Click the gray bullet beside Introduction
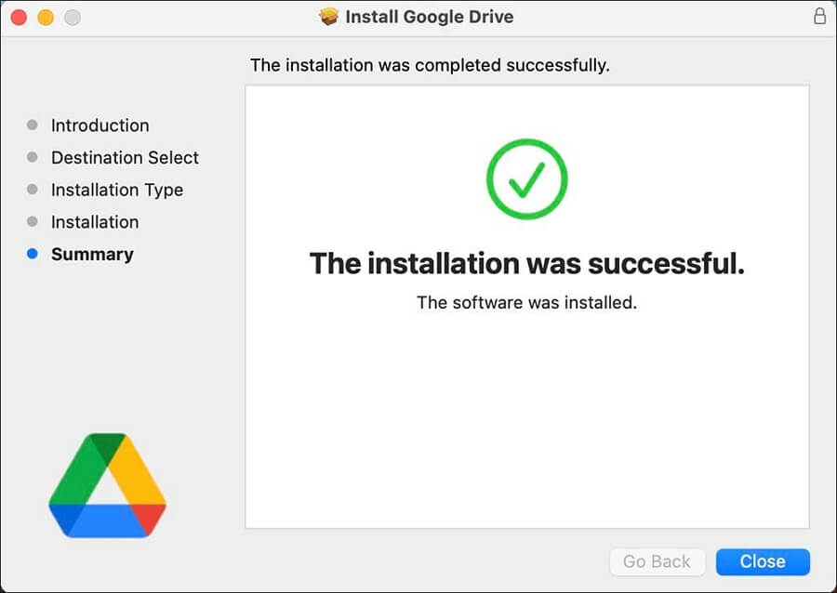This screenshot has width=837, height=593. tap(33, 125)
